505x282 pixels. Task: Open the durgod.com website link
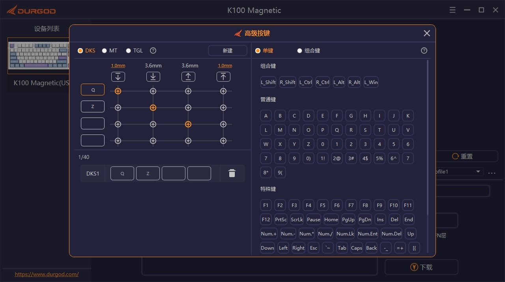click(x=47, y=274)
